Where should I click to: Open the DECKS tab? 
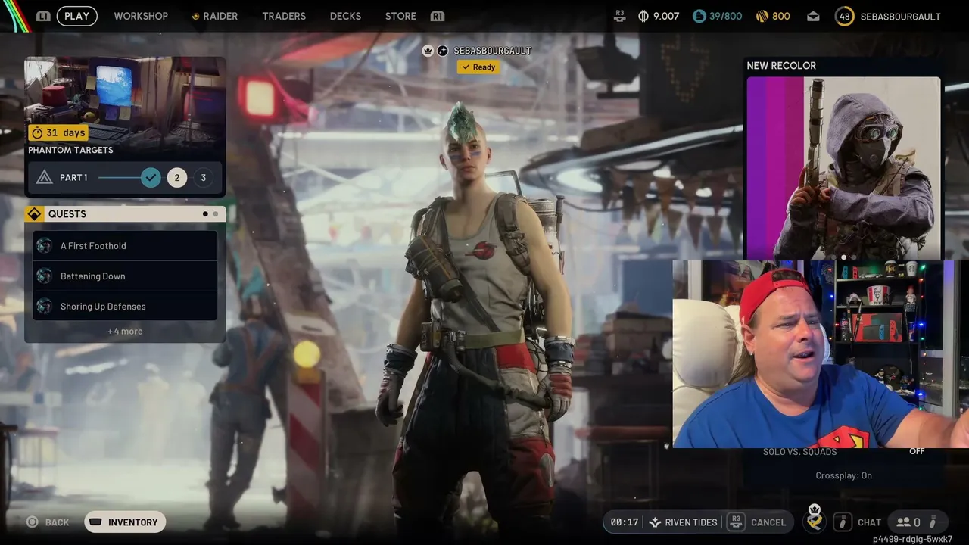point(345,16)
